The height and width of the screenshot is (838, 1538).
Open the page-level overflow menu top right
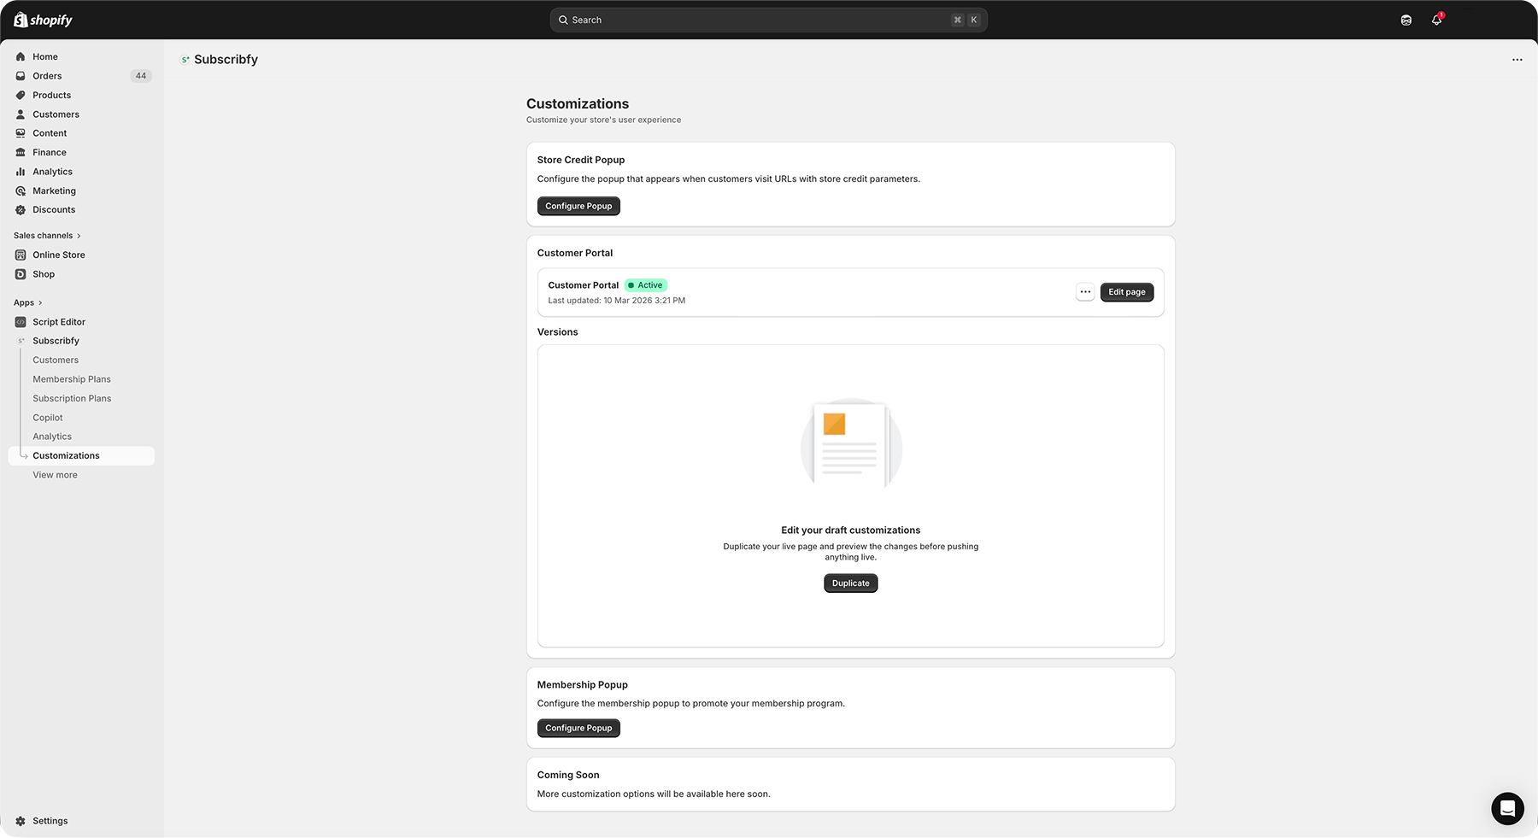[1517, 59]
